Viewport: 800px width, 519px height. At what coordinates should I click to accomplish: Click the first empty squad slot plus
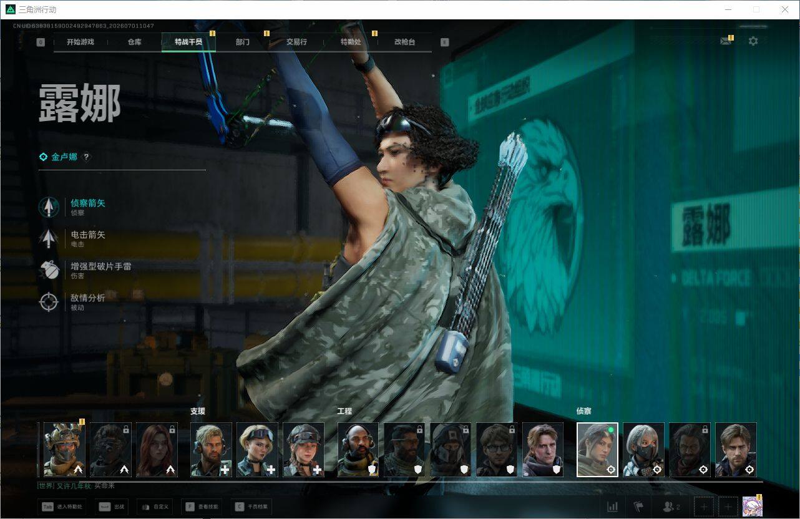(x=704, y=507)
